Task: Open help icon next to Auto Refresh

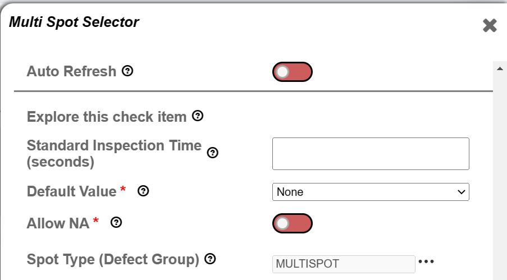Action: [x=127, y=71]
